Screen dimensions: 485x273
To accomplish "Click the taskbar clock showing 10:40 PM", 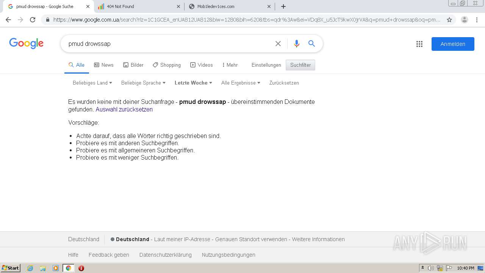I will pyautogui.click(x=466, y=268).
